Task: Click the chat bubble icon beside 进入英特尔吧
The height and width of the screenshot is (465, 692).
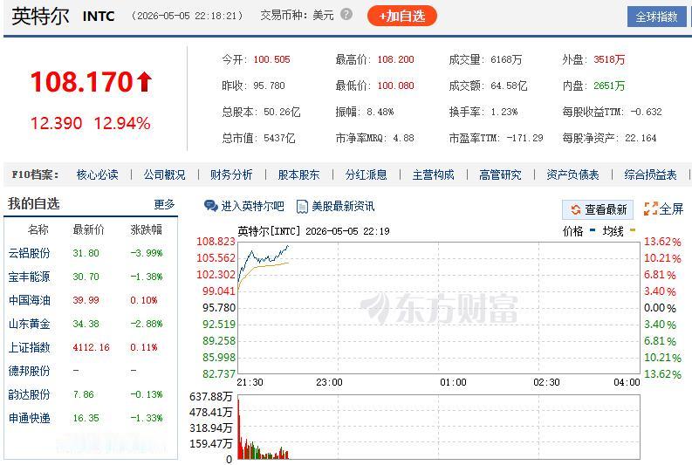Action: (210, 206)
